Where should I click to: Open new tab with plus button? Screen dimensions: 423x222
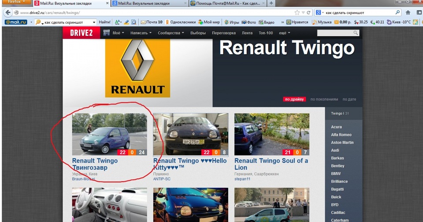[271, 3]
